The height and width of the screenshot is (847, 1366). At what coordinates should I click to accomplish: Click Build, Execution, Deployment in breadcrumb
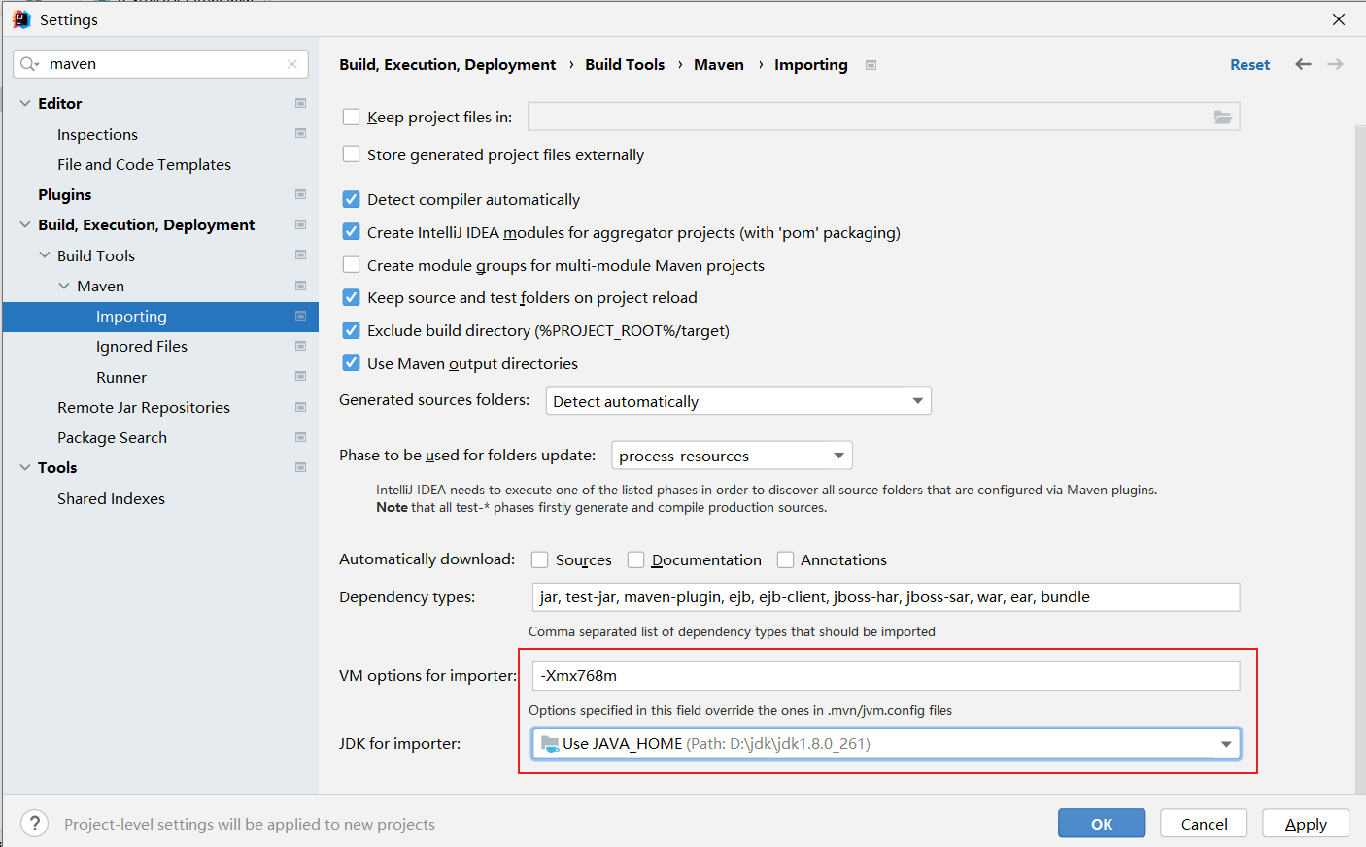[x=447, y=64]
